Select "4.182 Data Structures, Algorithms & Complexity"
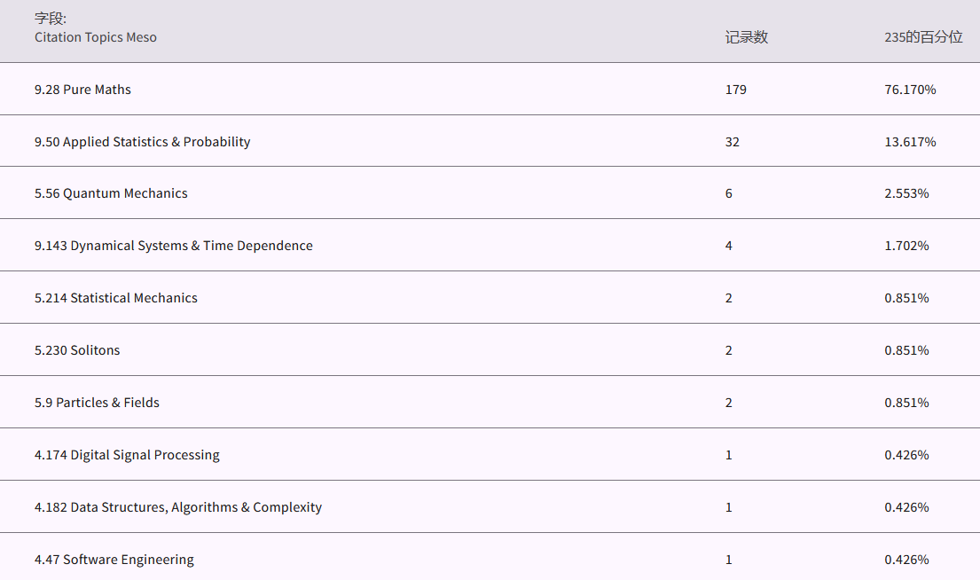The image size is (980, 580). pos(177,507)
